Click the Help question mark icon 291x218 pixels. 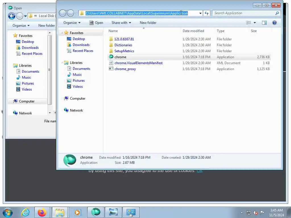click(x=274, y=23)
